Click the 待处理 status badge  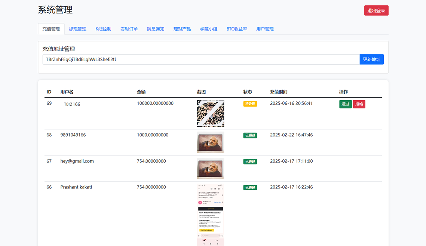click(x=250, y=104)
